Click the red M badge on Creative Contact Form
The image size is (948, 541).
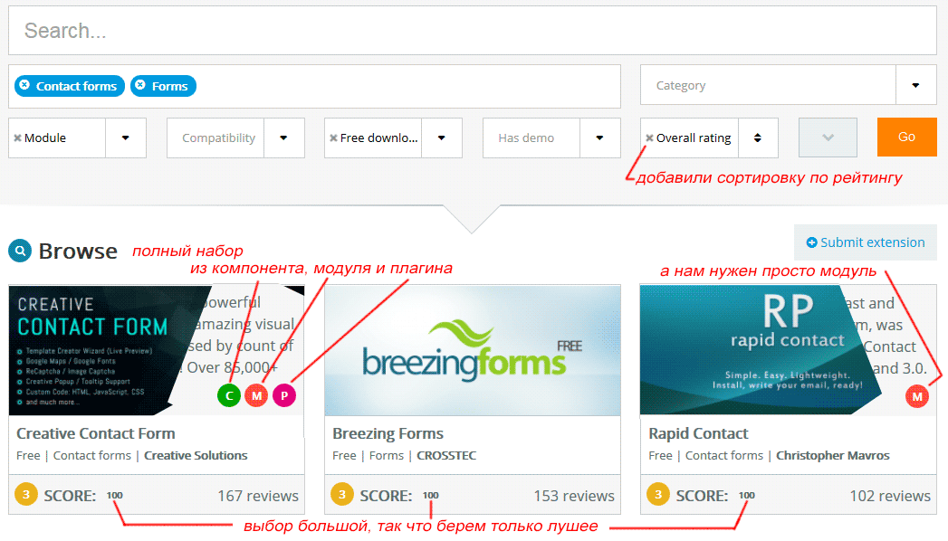point(256,395)
